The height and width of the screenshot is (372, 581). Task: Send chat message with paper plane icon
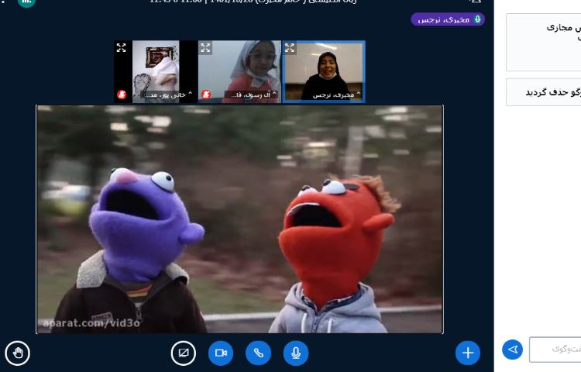pos(512,350)
